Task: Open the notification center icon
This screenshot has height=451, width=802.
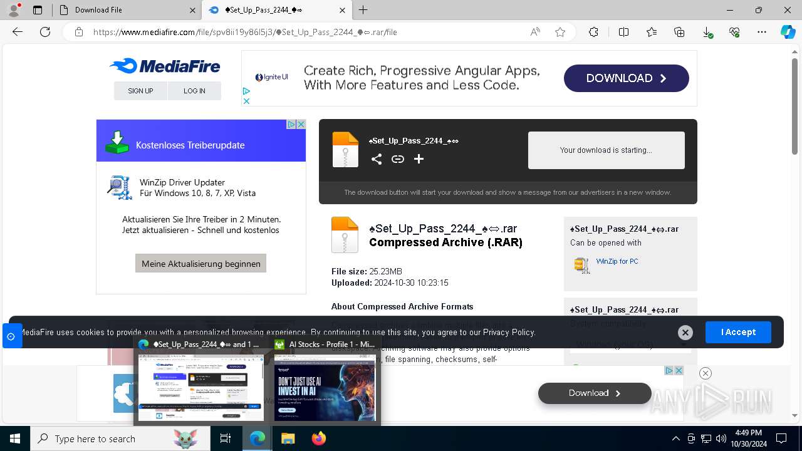Action: [781, 438]
